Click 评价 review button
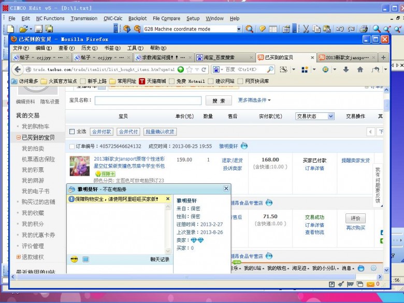Screen dimensions: 404x303 [355, 218]
